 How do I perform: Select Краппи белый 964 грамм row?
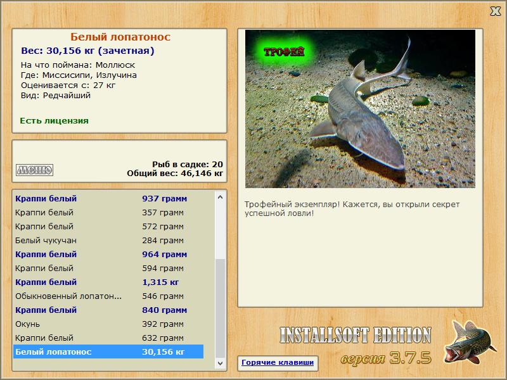point(108,254)
